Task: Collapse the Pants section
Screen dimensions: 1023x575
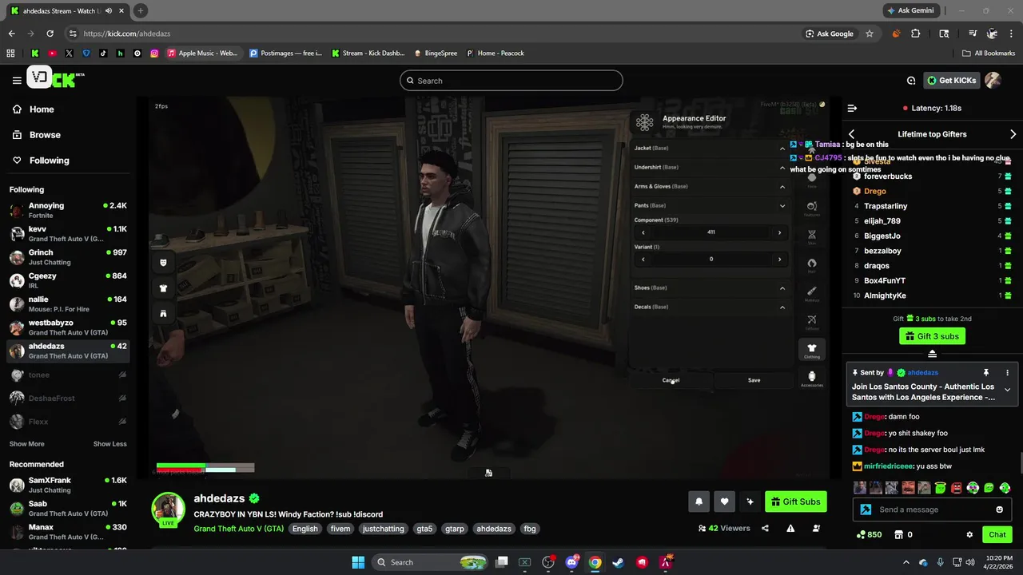Action: pyautogui.click(x=709, y=205)
